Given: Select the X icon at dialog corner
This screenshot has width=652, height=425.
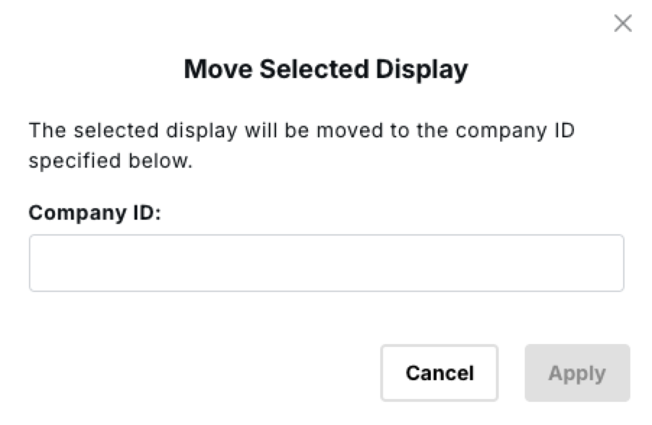Looking at the screenshot, I should [x=622, y=24].
